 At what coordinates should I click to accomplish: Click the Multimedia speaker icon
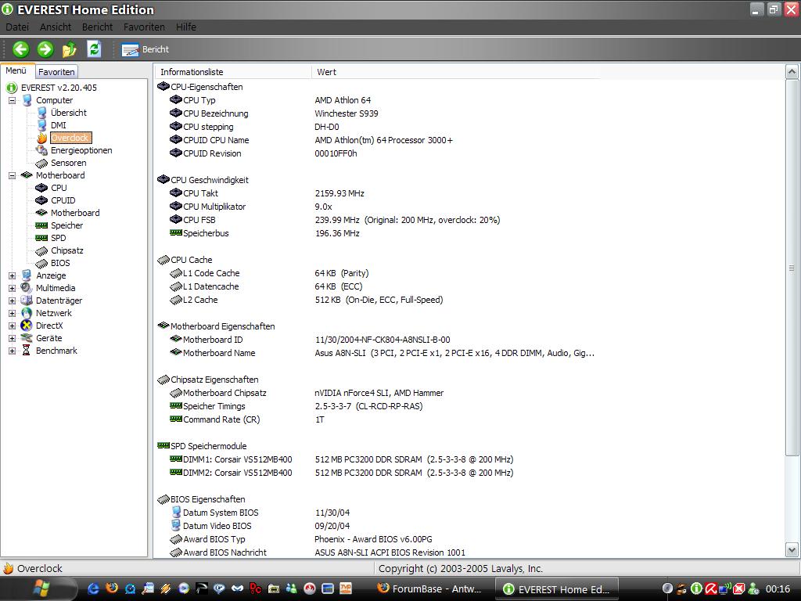[27, 288]
